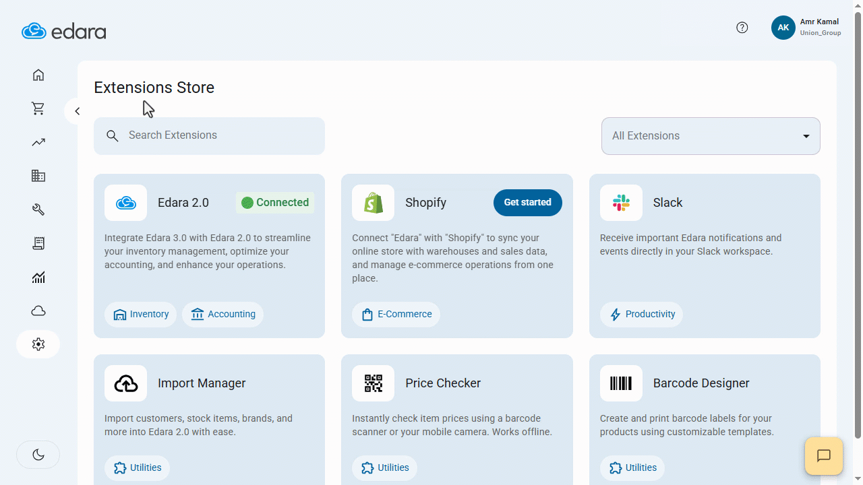The image size is (863, 485).
Task: Click the Slack extension logo
Action: pos(621,203)
